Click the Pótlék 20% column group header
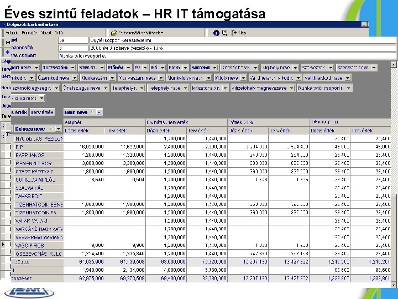Image resolution: width=398 pixels, height=299 pixels. [x=268, y=122]
